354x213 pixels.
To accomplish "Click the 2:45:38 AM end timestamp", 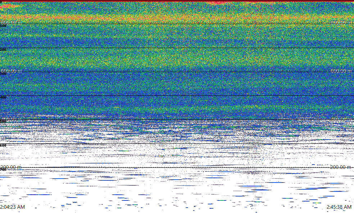I will (x=339, y=207).
